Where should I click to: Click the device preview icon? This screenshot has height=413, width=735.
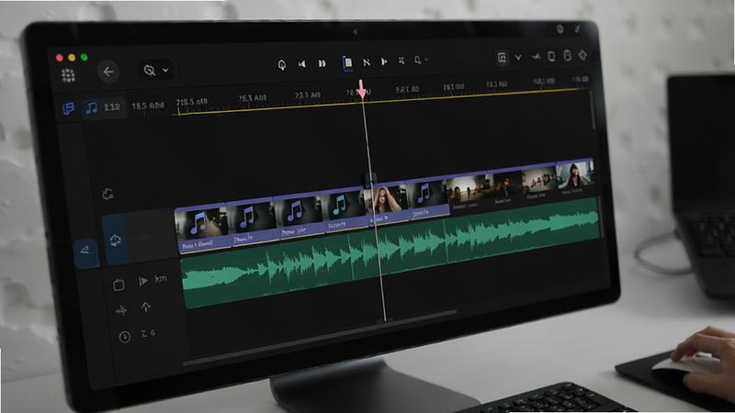pyautogui.click(x=552, y=56)
